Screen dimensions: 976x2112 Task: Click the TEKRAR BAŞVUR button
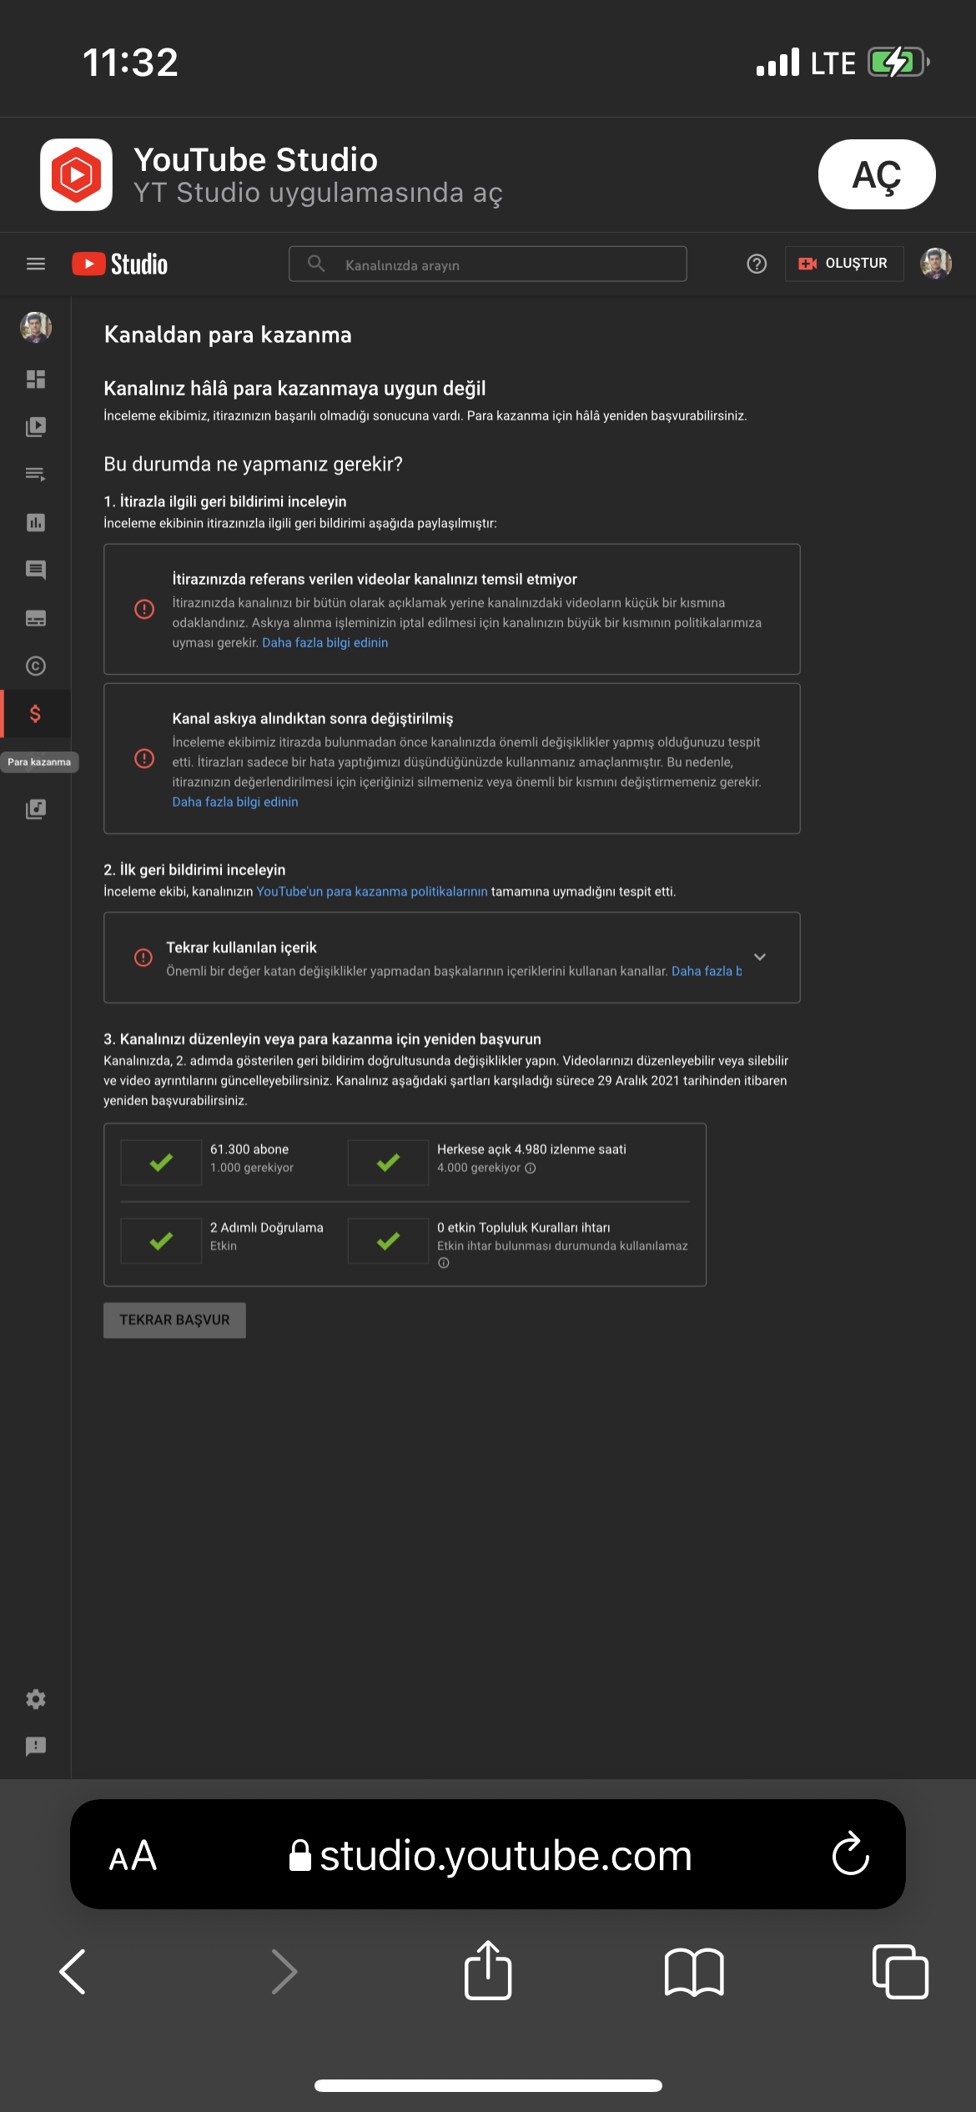[174, 1320]
